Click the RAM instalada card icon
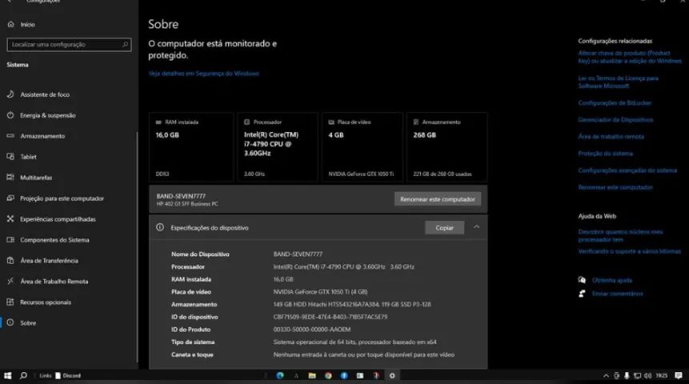The height and width of the screenshot is (384, 689). coord(158,122)
